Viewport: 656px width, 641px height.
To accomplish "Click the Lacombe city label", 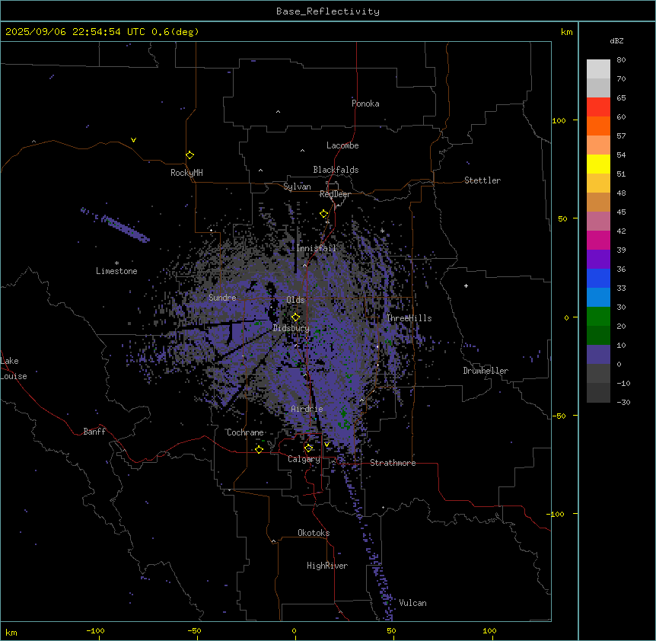I will 342,145.
